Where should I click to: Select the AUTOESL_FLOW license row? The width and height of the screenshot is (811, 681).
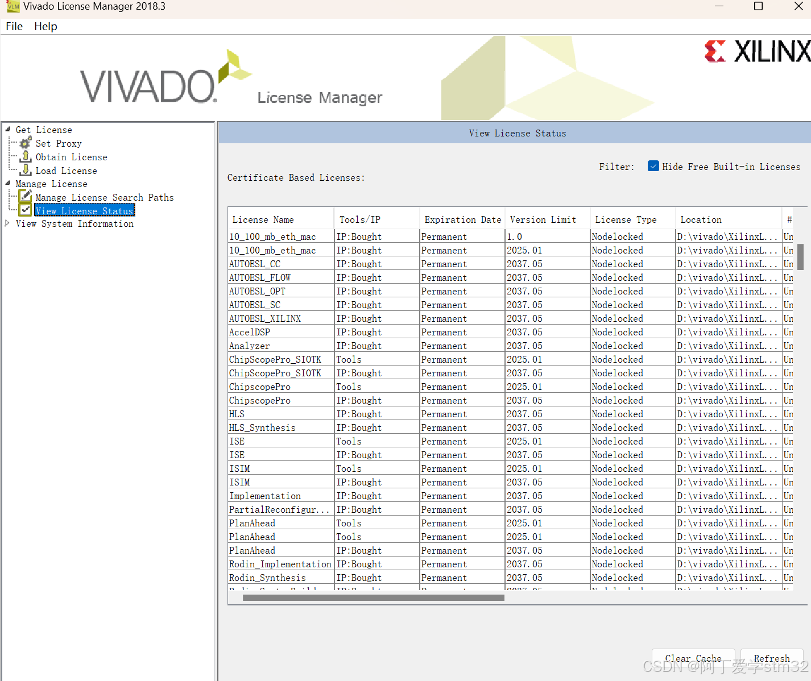(511, 277)
